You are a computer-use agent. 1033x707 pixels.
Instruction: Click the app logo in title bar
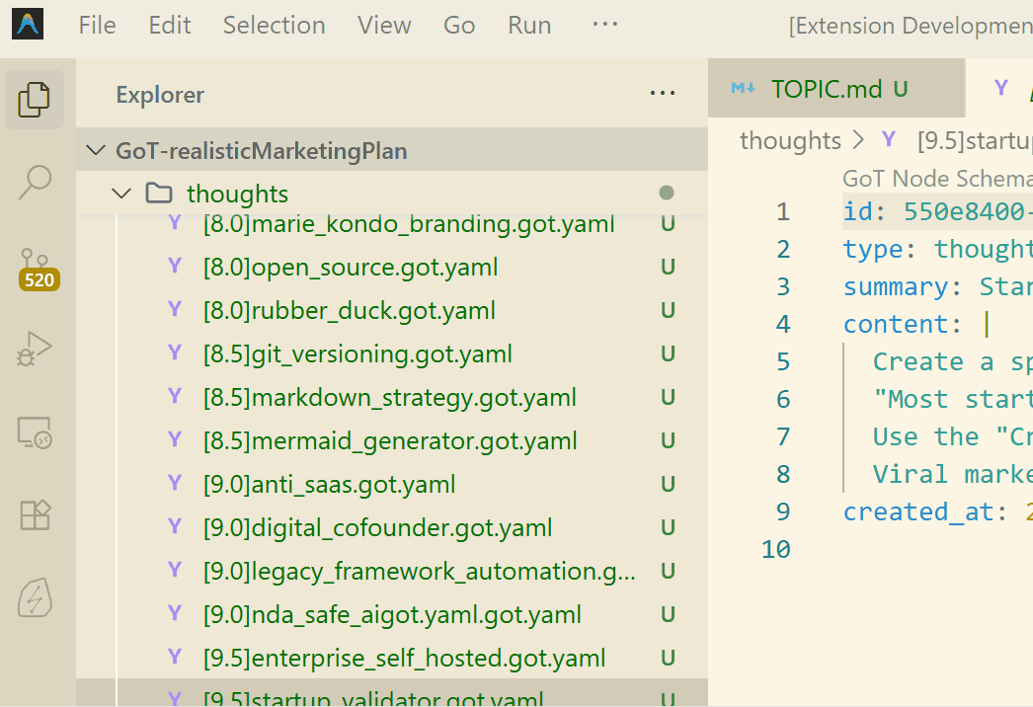coord(29,25)
